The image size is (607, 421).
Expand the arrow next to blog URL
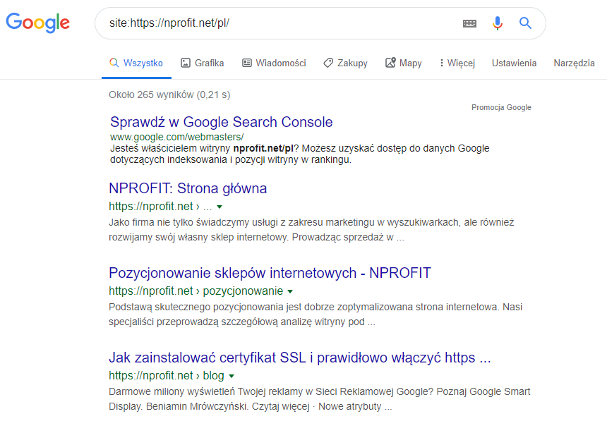click(x=232, y=377)
